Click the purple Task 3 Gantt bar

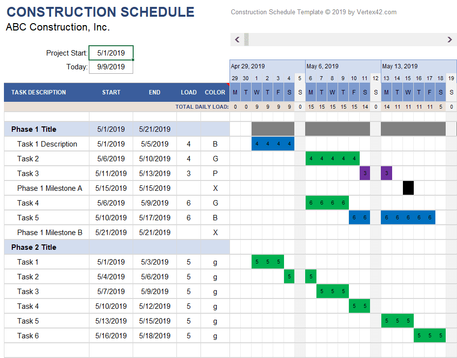tap(365, 173)
